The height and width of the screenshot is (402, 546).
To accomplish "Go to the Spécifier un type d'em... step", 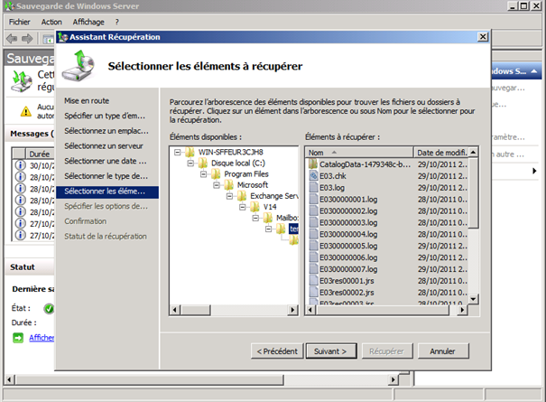I will [x=105, y=116].
